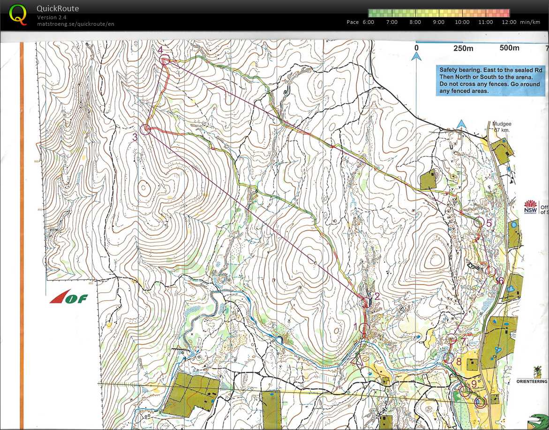Click control circle 3 on the map
Viewport: 549px width, 430px height.
point(145,129)
